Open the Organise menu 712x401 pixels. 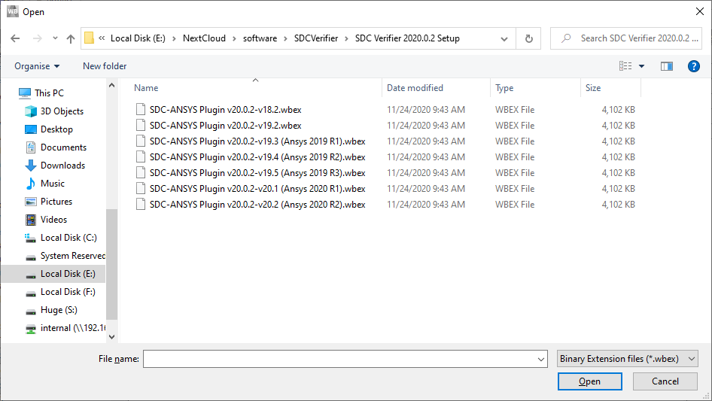click(x=37, y=66)
